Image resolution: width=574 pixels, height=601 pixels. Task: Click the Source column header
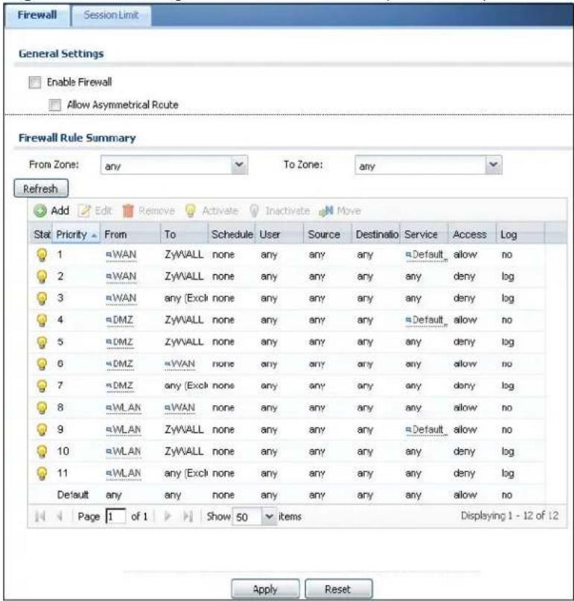[x=328, y=234]
